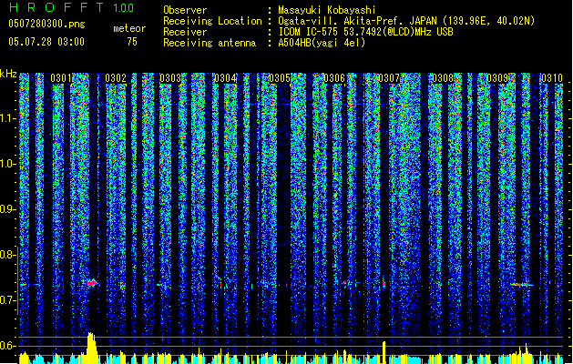This screenshot has width=573, height=364.
Task: Click the 0.6 frequency axis tick
Action: click(7, 346)
